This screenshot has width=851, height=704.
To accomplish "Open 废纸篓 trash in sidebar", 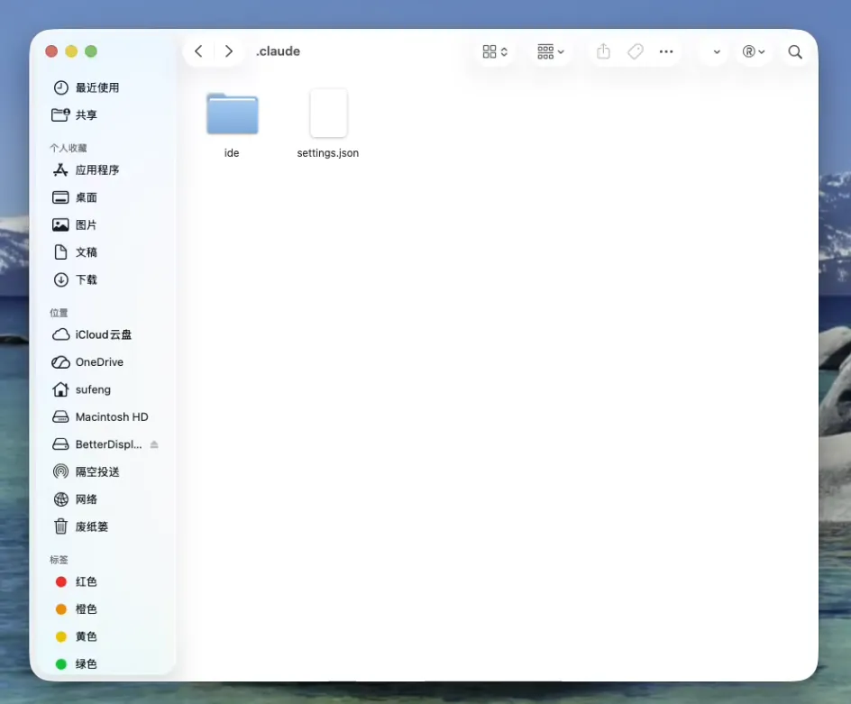I will coord(91,526).
